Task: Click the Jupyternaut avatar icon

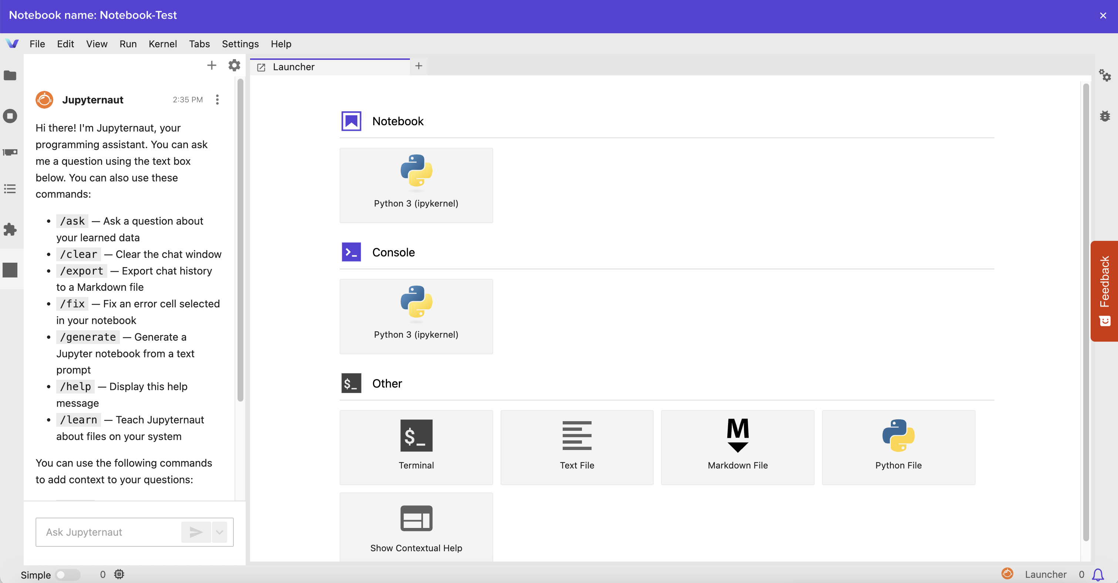Action: [44, 100]
